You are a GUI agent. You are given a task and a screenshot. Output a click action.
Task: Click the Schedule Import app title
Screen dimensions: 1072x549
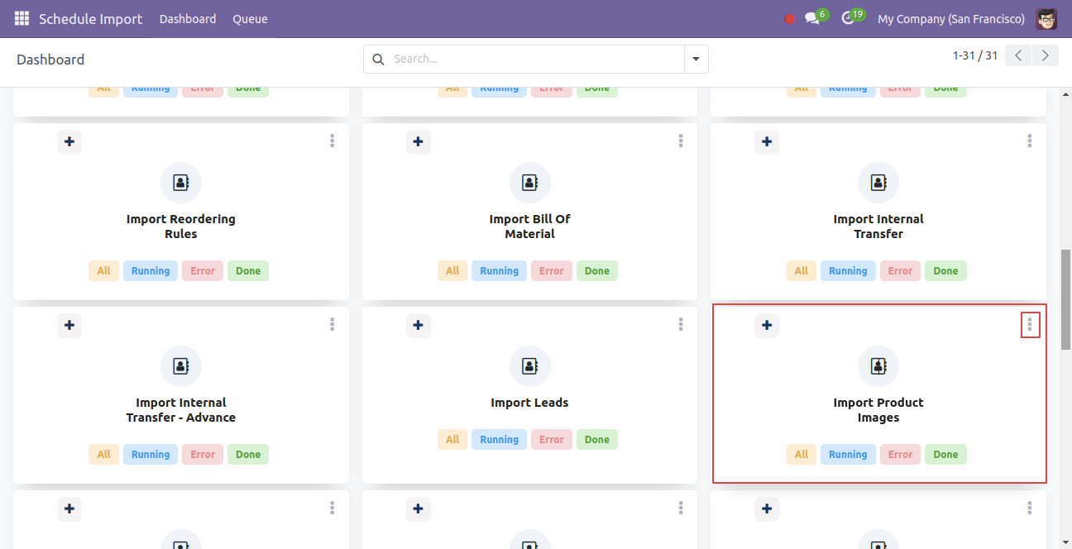(91, 18)
